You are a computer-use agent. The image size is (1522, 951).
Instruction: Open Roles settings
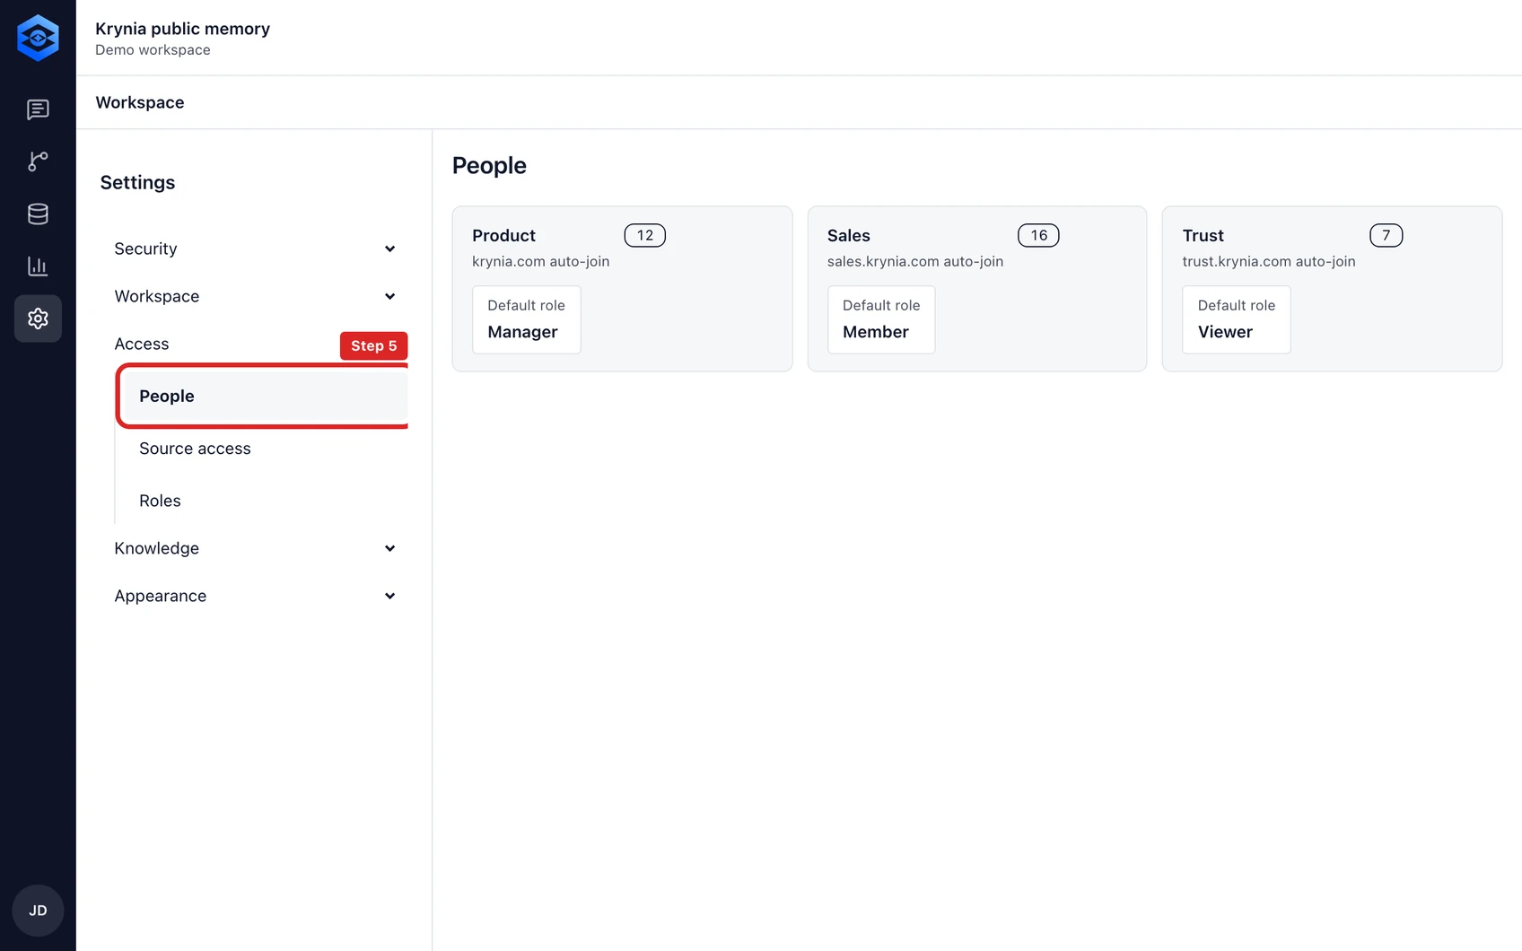160,501
